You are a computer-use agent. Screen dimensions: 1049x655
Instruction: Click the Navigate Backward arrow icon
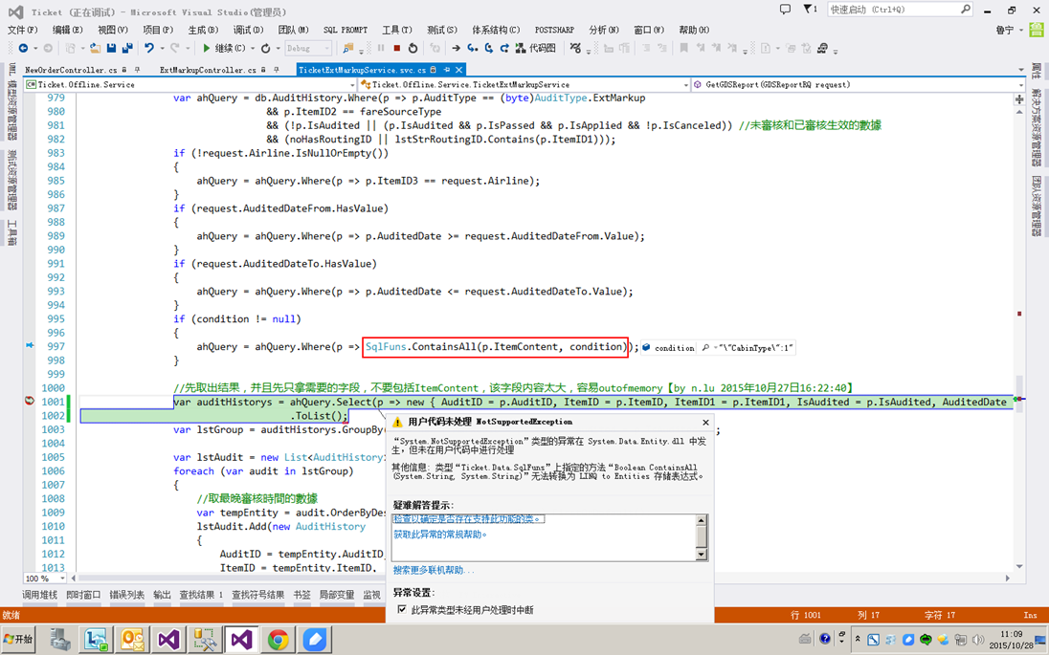[23, 48]
